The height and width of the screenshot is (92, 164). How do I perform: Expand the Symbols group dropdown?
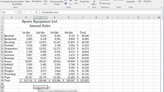147,4
